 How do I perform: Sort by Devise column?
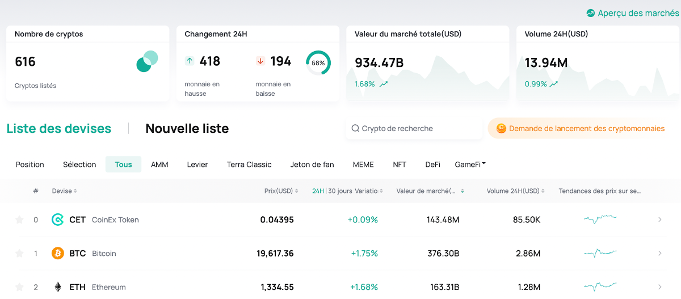coord(64,191)
